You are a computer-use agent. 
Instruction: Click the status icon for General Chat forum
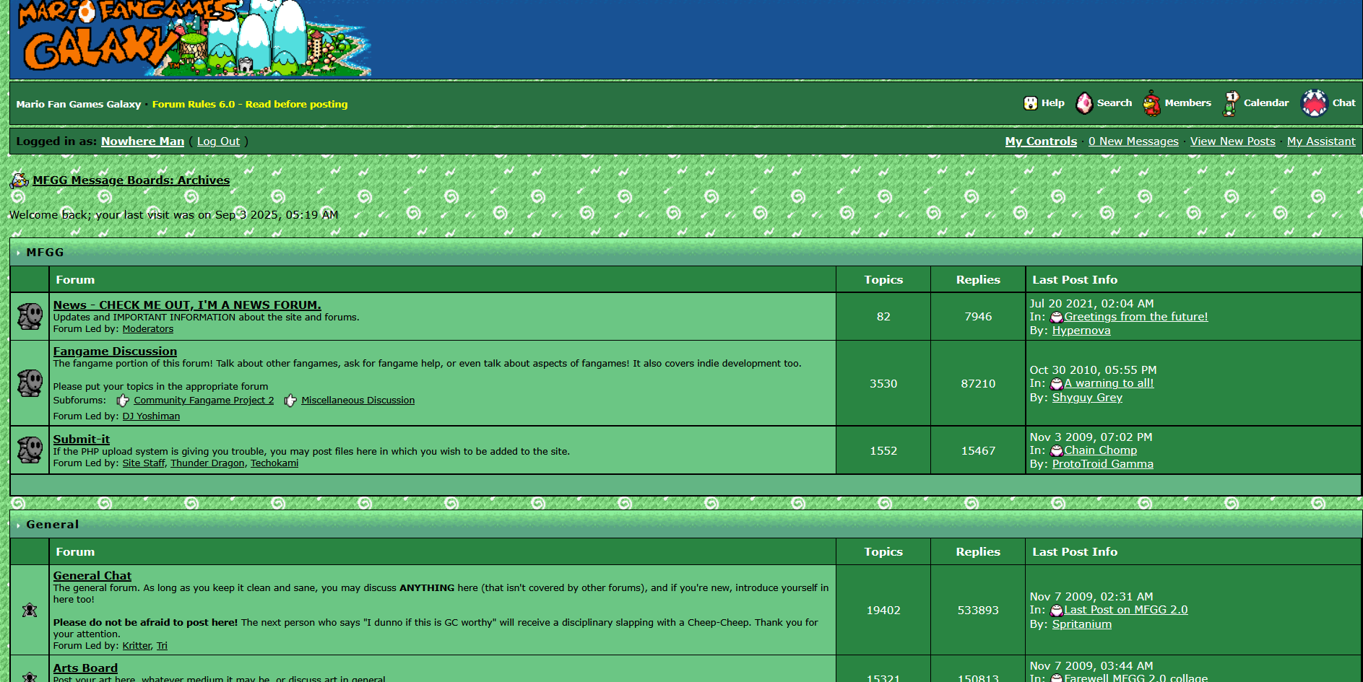(x=30, y=610)
